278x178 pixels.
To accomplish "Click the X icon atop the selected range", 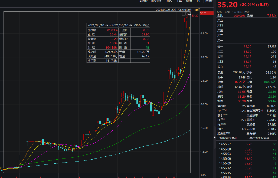I will [x=188, y=14].
